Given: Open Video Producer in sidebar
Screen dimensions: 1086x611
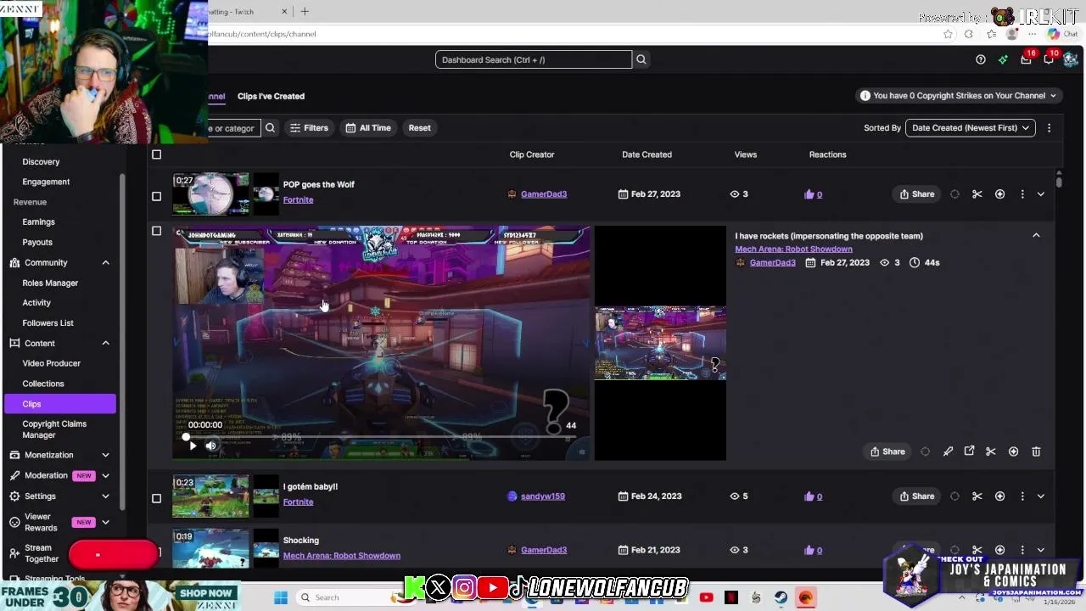Looking at the screenshot, I should (51, 363).
